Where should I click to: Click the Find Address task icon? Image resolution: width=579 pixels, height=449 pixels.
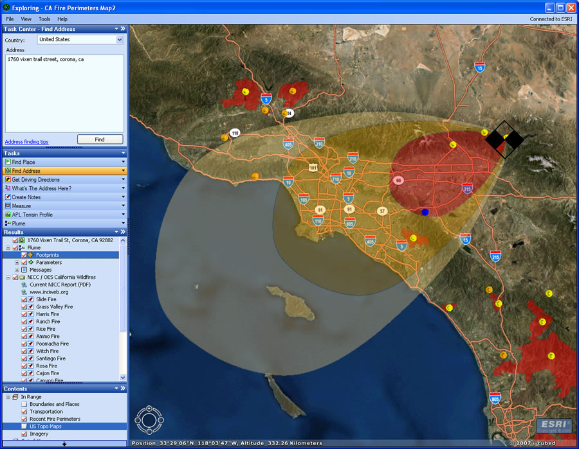click(8, 171)
